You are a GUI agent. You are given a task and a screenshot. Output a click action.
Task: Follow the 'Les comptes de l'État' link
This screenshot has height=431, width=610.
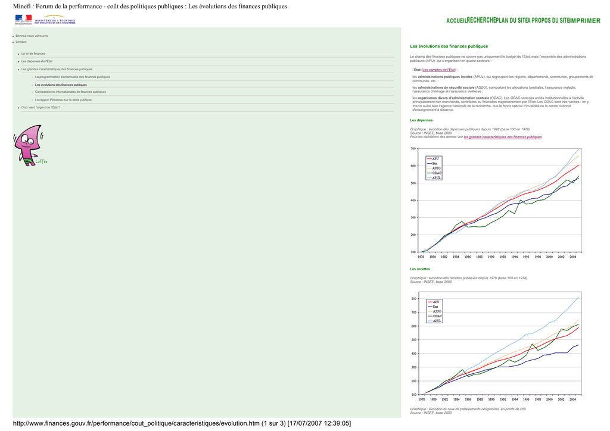pos(439,70)
